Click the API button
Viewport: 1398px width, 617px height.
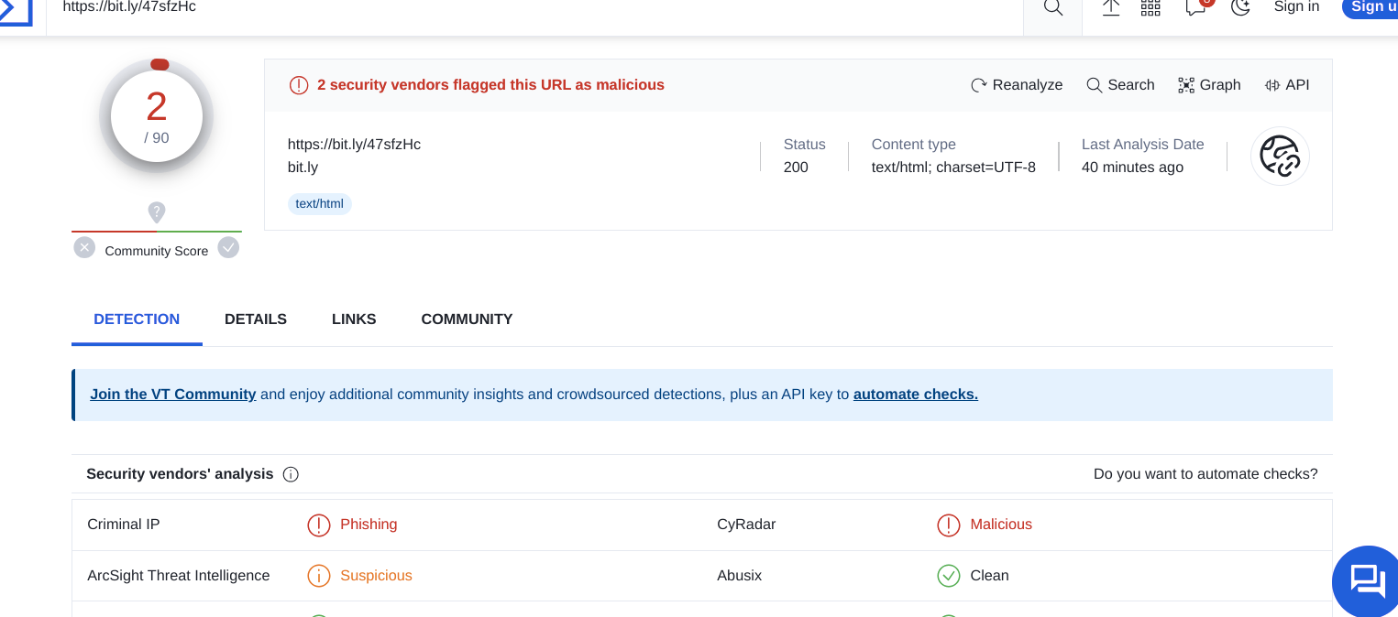tap(1287, 85)
